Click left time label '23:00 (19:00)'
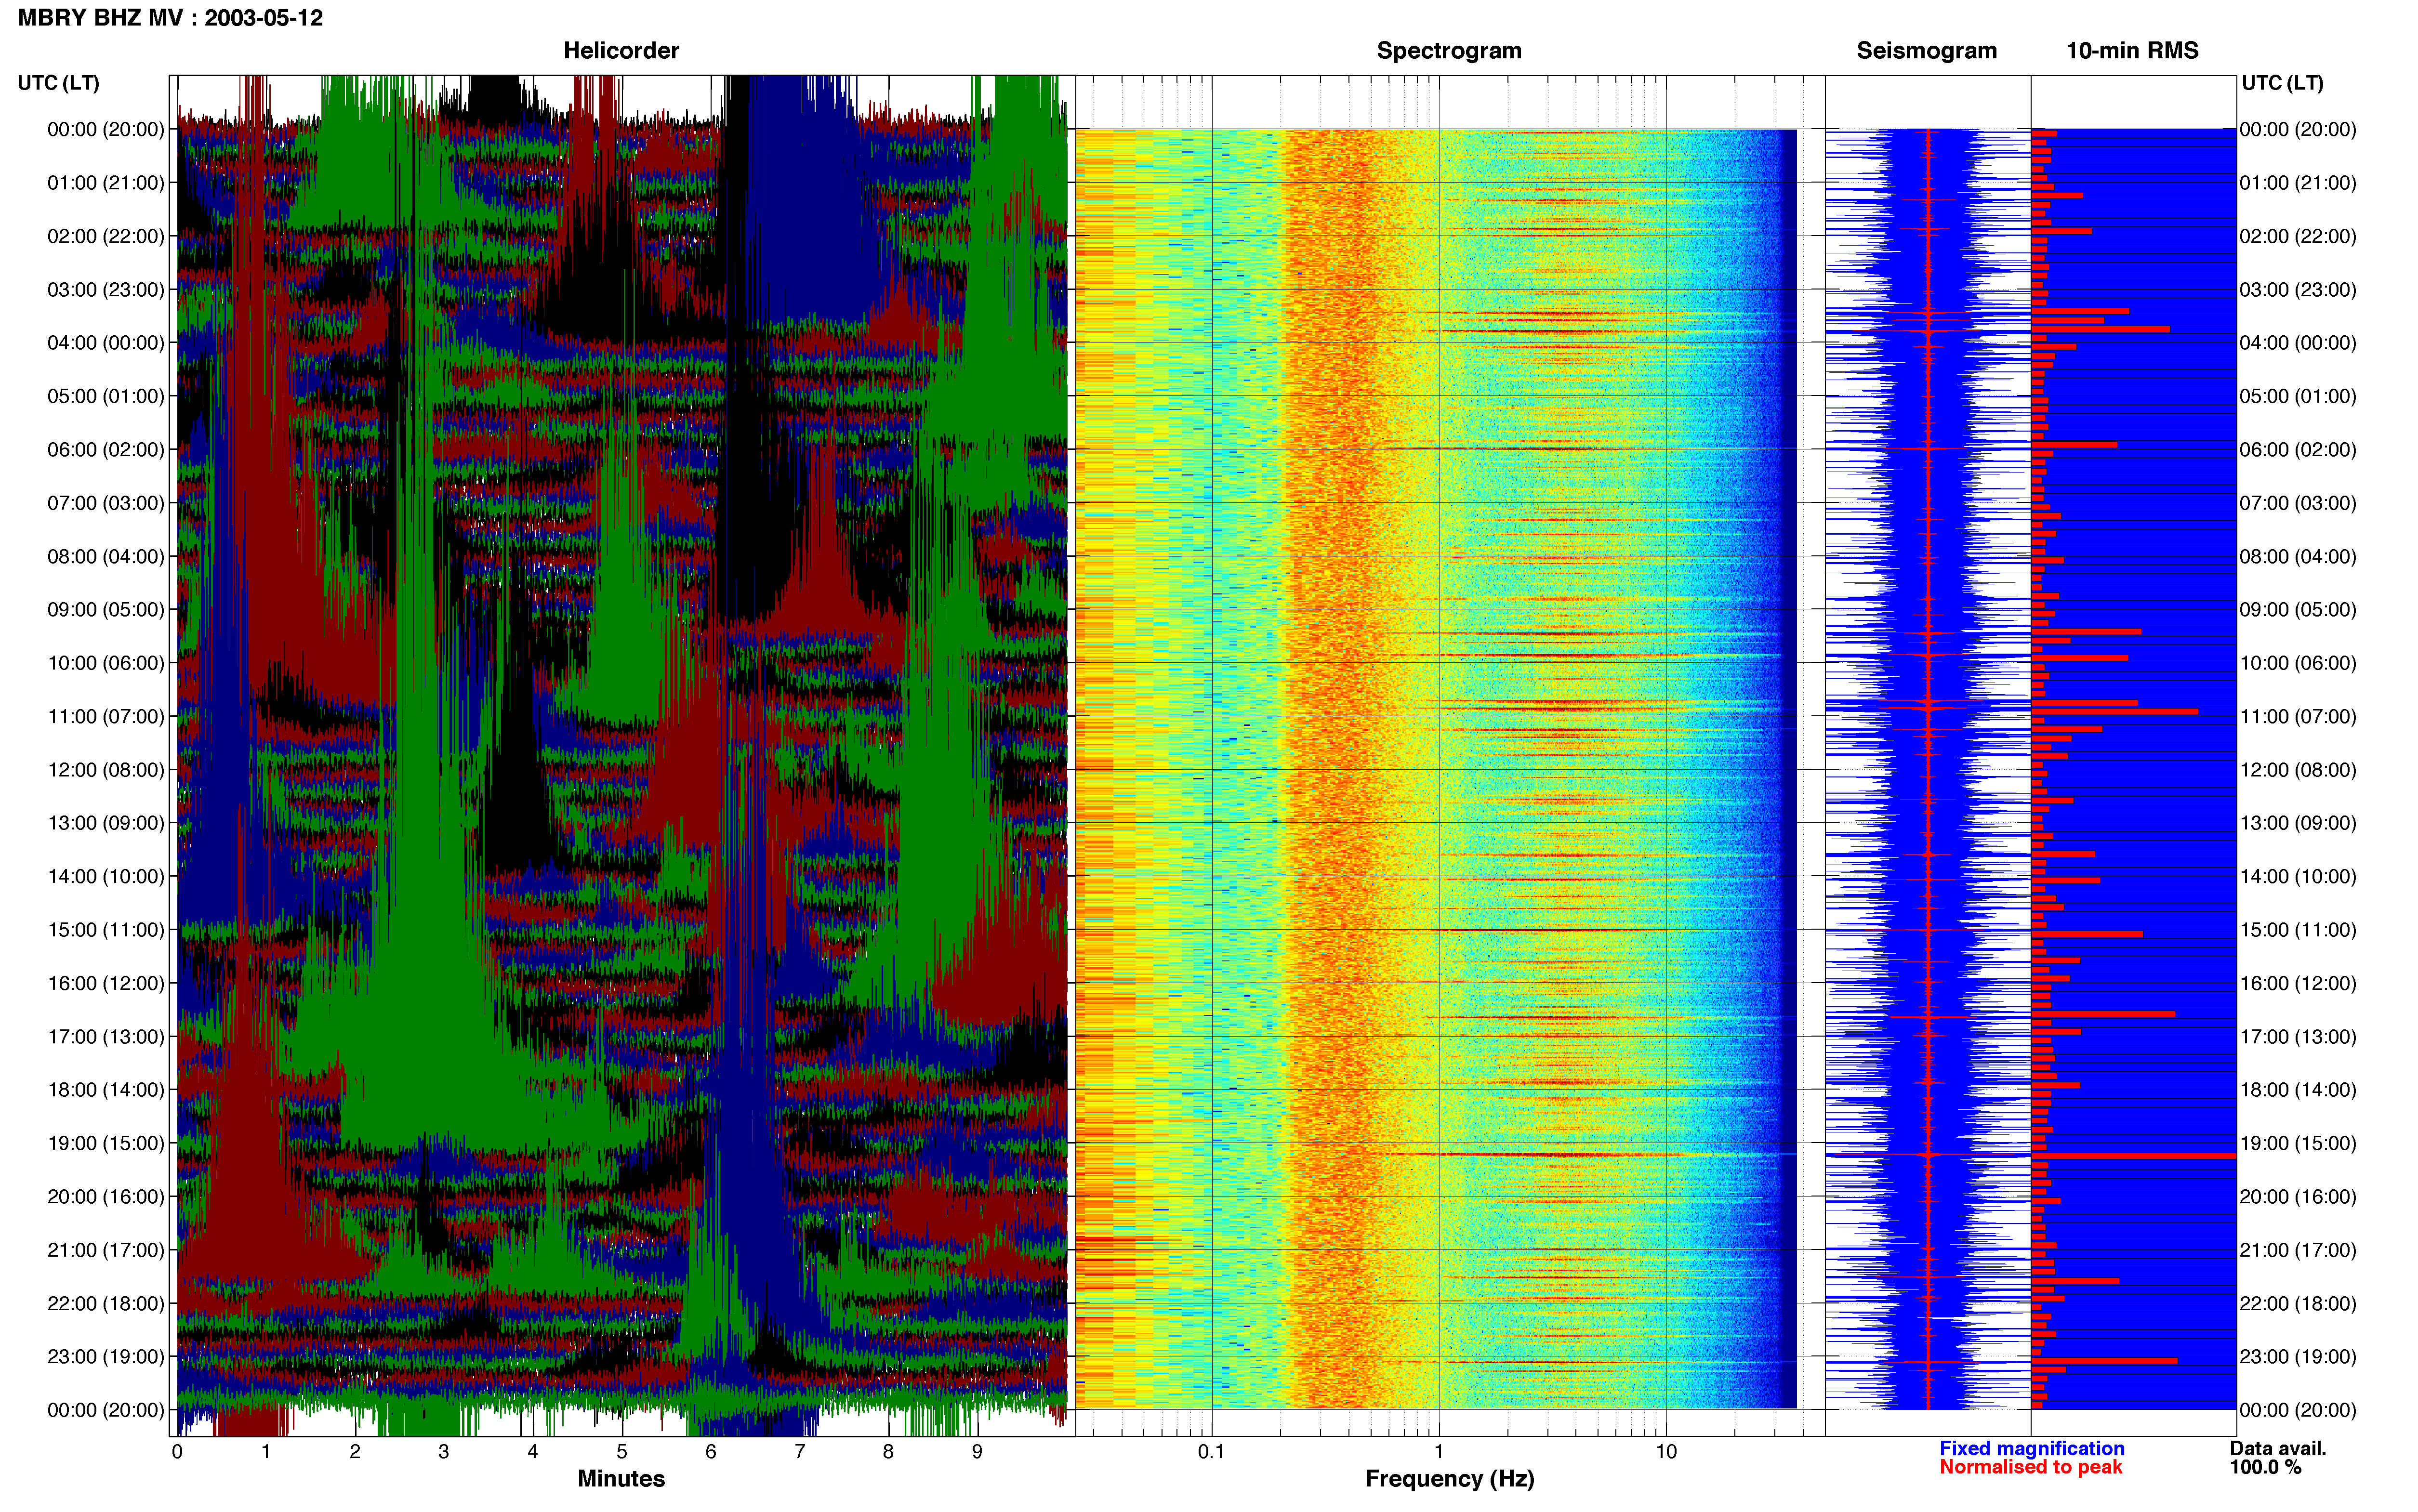The image size is (2418, 1512). click(x=106, y=1357)
